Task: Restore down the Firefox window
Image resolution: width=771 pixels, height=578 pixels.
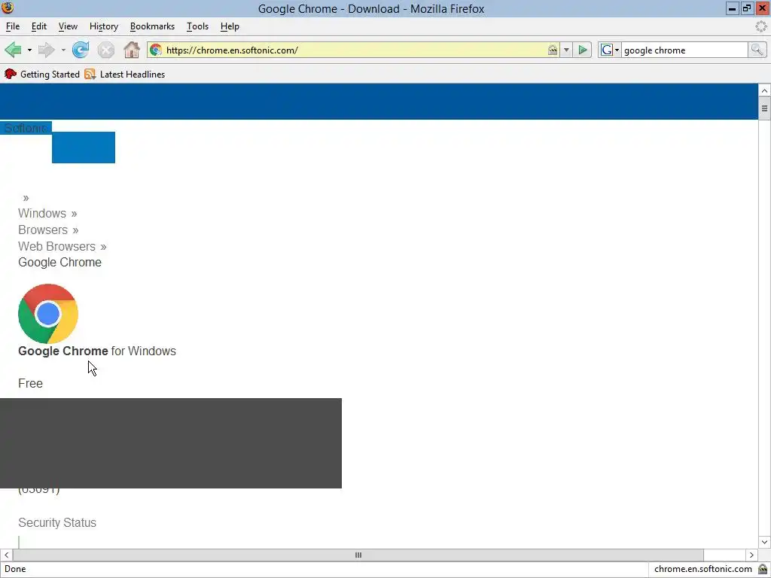Action: tap(747, 8)
